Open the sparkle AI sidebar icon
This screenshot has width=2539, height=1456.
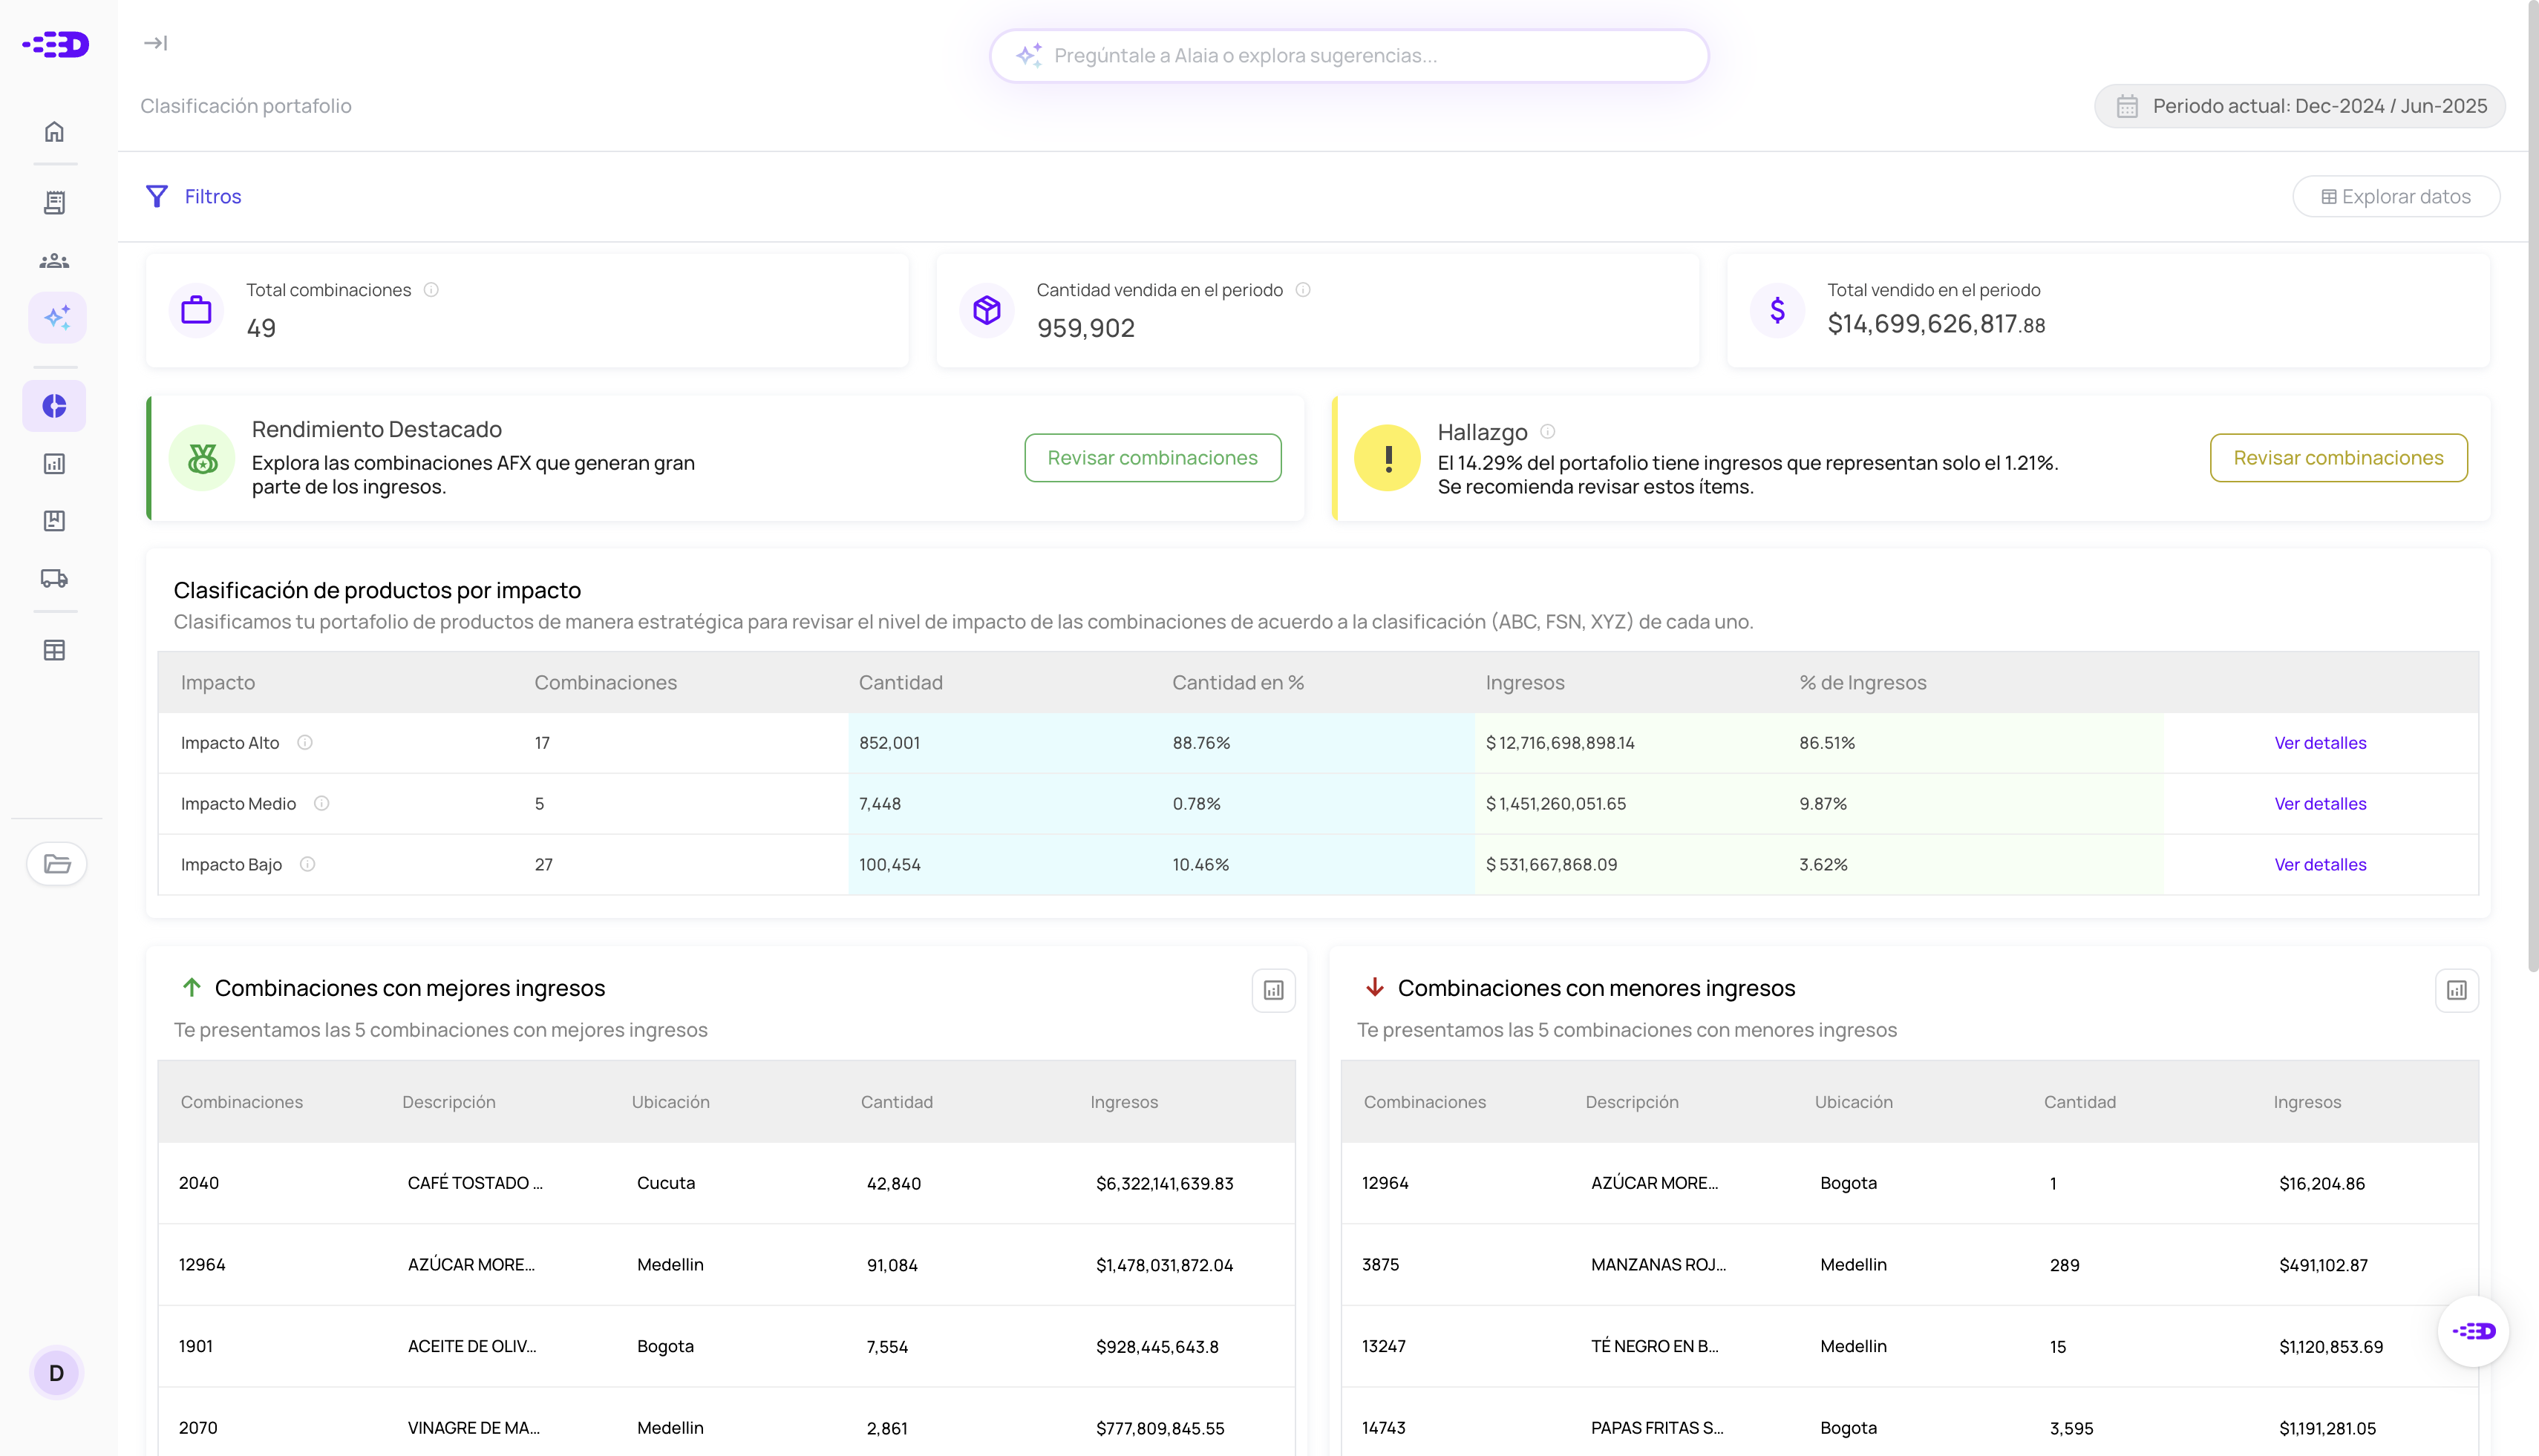[x=57, y=318]
